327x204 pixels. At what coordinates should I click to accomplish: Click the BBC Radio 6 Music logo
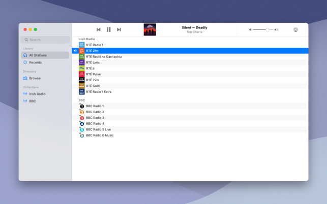[82, 135]
